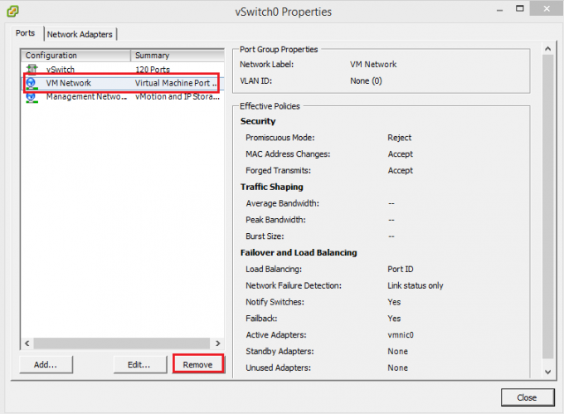564x414 pixels.
Task: Remove the selected VM Network port group
Action: coord(197,364)
